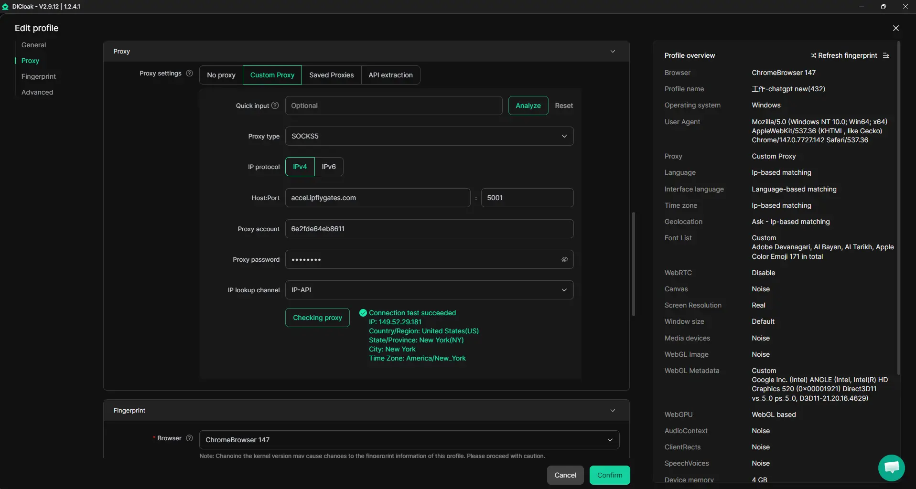The width and height of the screenshot is (916, 489).
Task: Click the Refresh fingerprint shuffle icon
Action: pyautogui.click(x=813, y=55)
